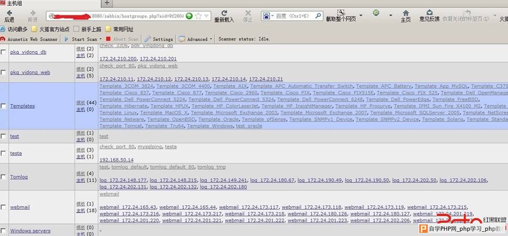Open 火狐官方站点 bookmark folder
Image resolution: width=508 pixels, height=236 pixels.
click(x=51, y=29)
